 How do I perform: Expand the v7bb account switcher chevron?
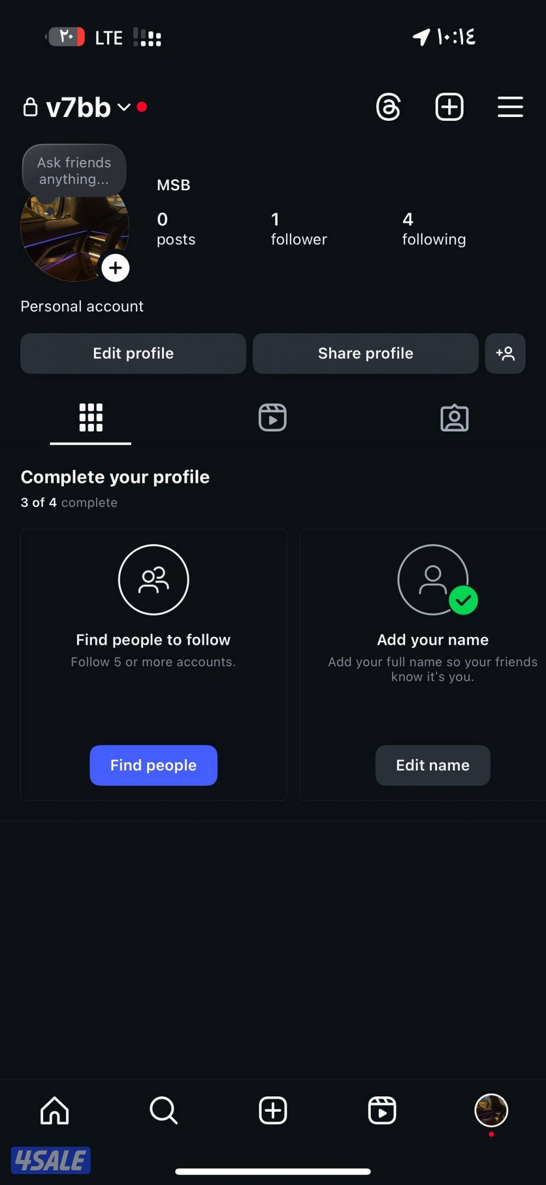click(x=124, y=107)
